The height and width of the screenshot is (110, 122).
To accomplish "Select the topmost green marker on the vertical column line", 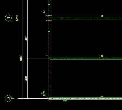I will (49, 5).
